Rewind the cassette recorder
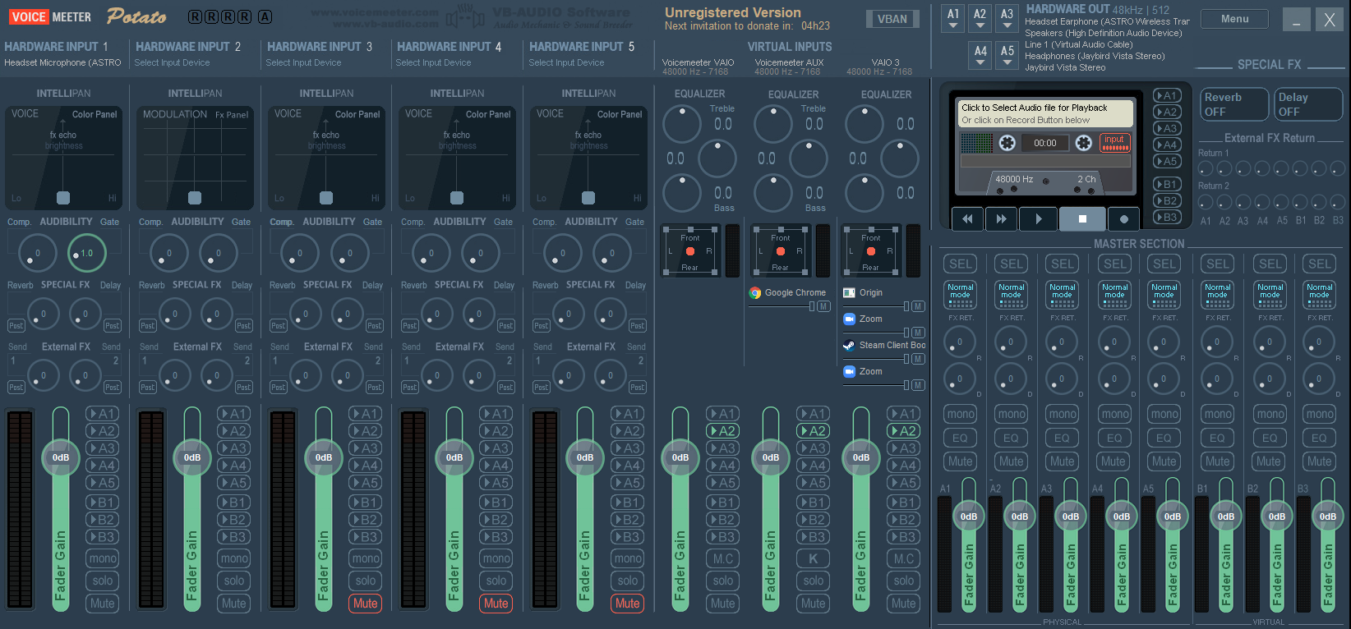 [967, 218]
